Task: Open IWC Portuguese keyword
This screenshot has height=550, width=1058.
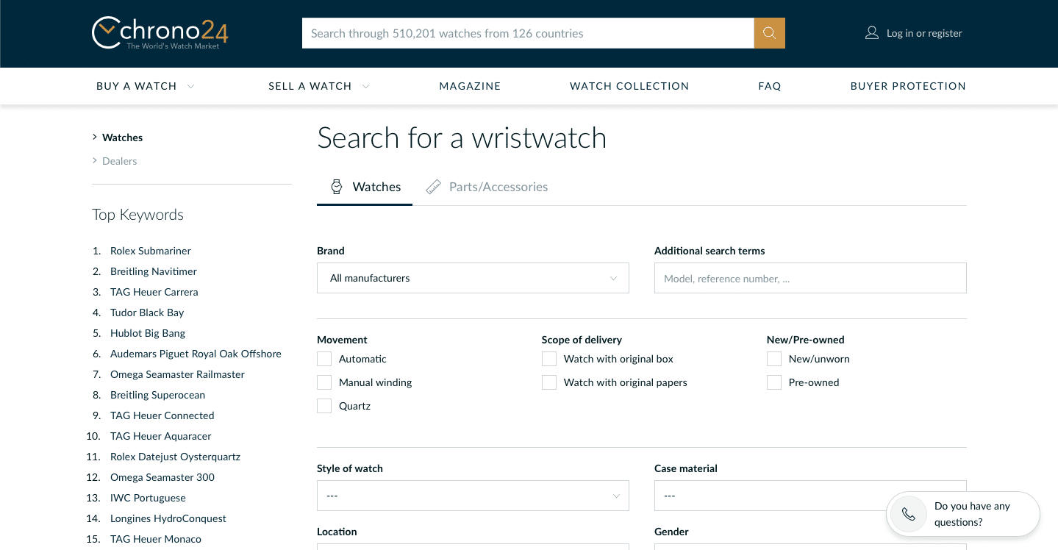Action: point(148,498)
